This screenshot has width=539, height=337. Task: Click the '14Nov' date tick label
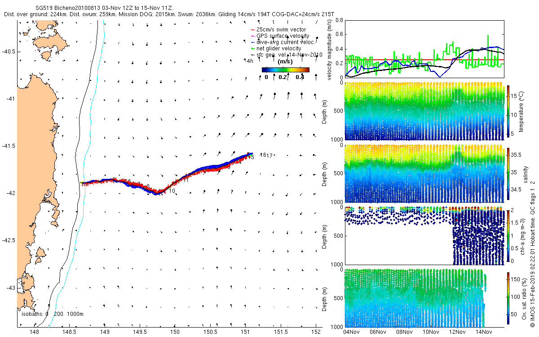pyautogui.click(x=483, y=332)
